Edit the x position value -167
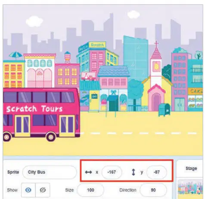This screenshot has height=199, width=205. pyautogui.click(x=112, y=172)
